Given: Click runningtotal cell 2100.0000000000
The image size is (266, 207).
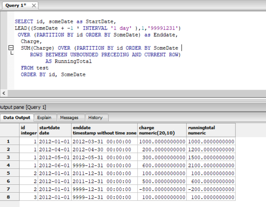Looking at the screenshot, I should [211, 165].
